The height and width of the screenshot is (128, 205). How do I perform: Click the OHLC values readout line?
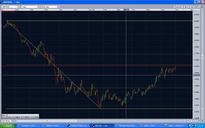click(20, 117)
